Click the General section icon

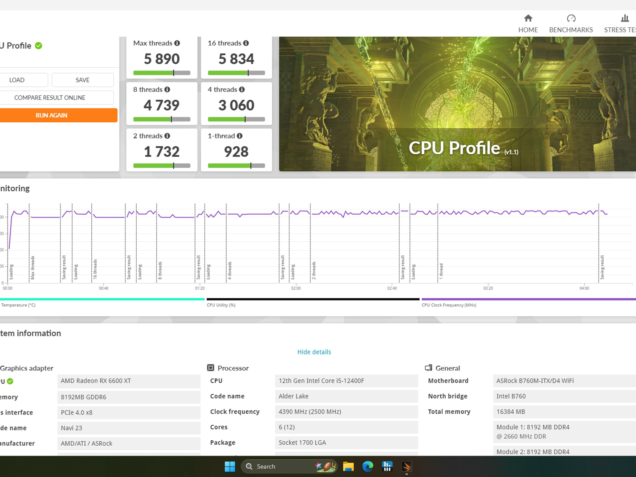(x=429, y=368)
